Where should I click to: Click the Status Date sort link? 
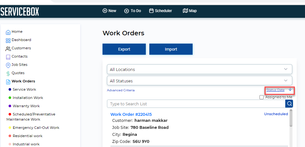point(275,90)
